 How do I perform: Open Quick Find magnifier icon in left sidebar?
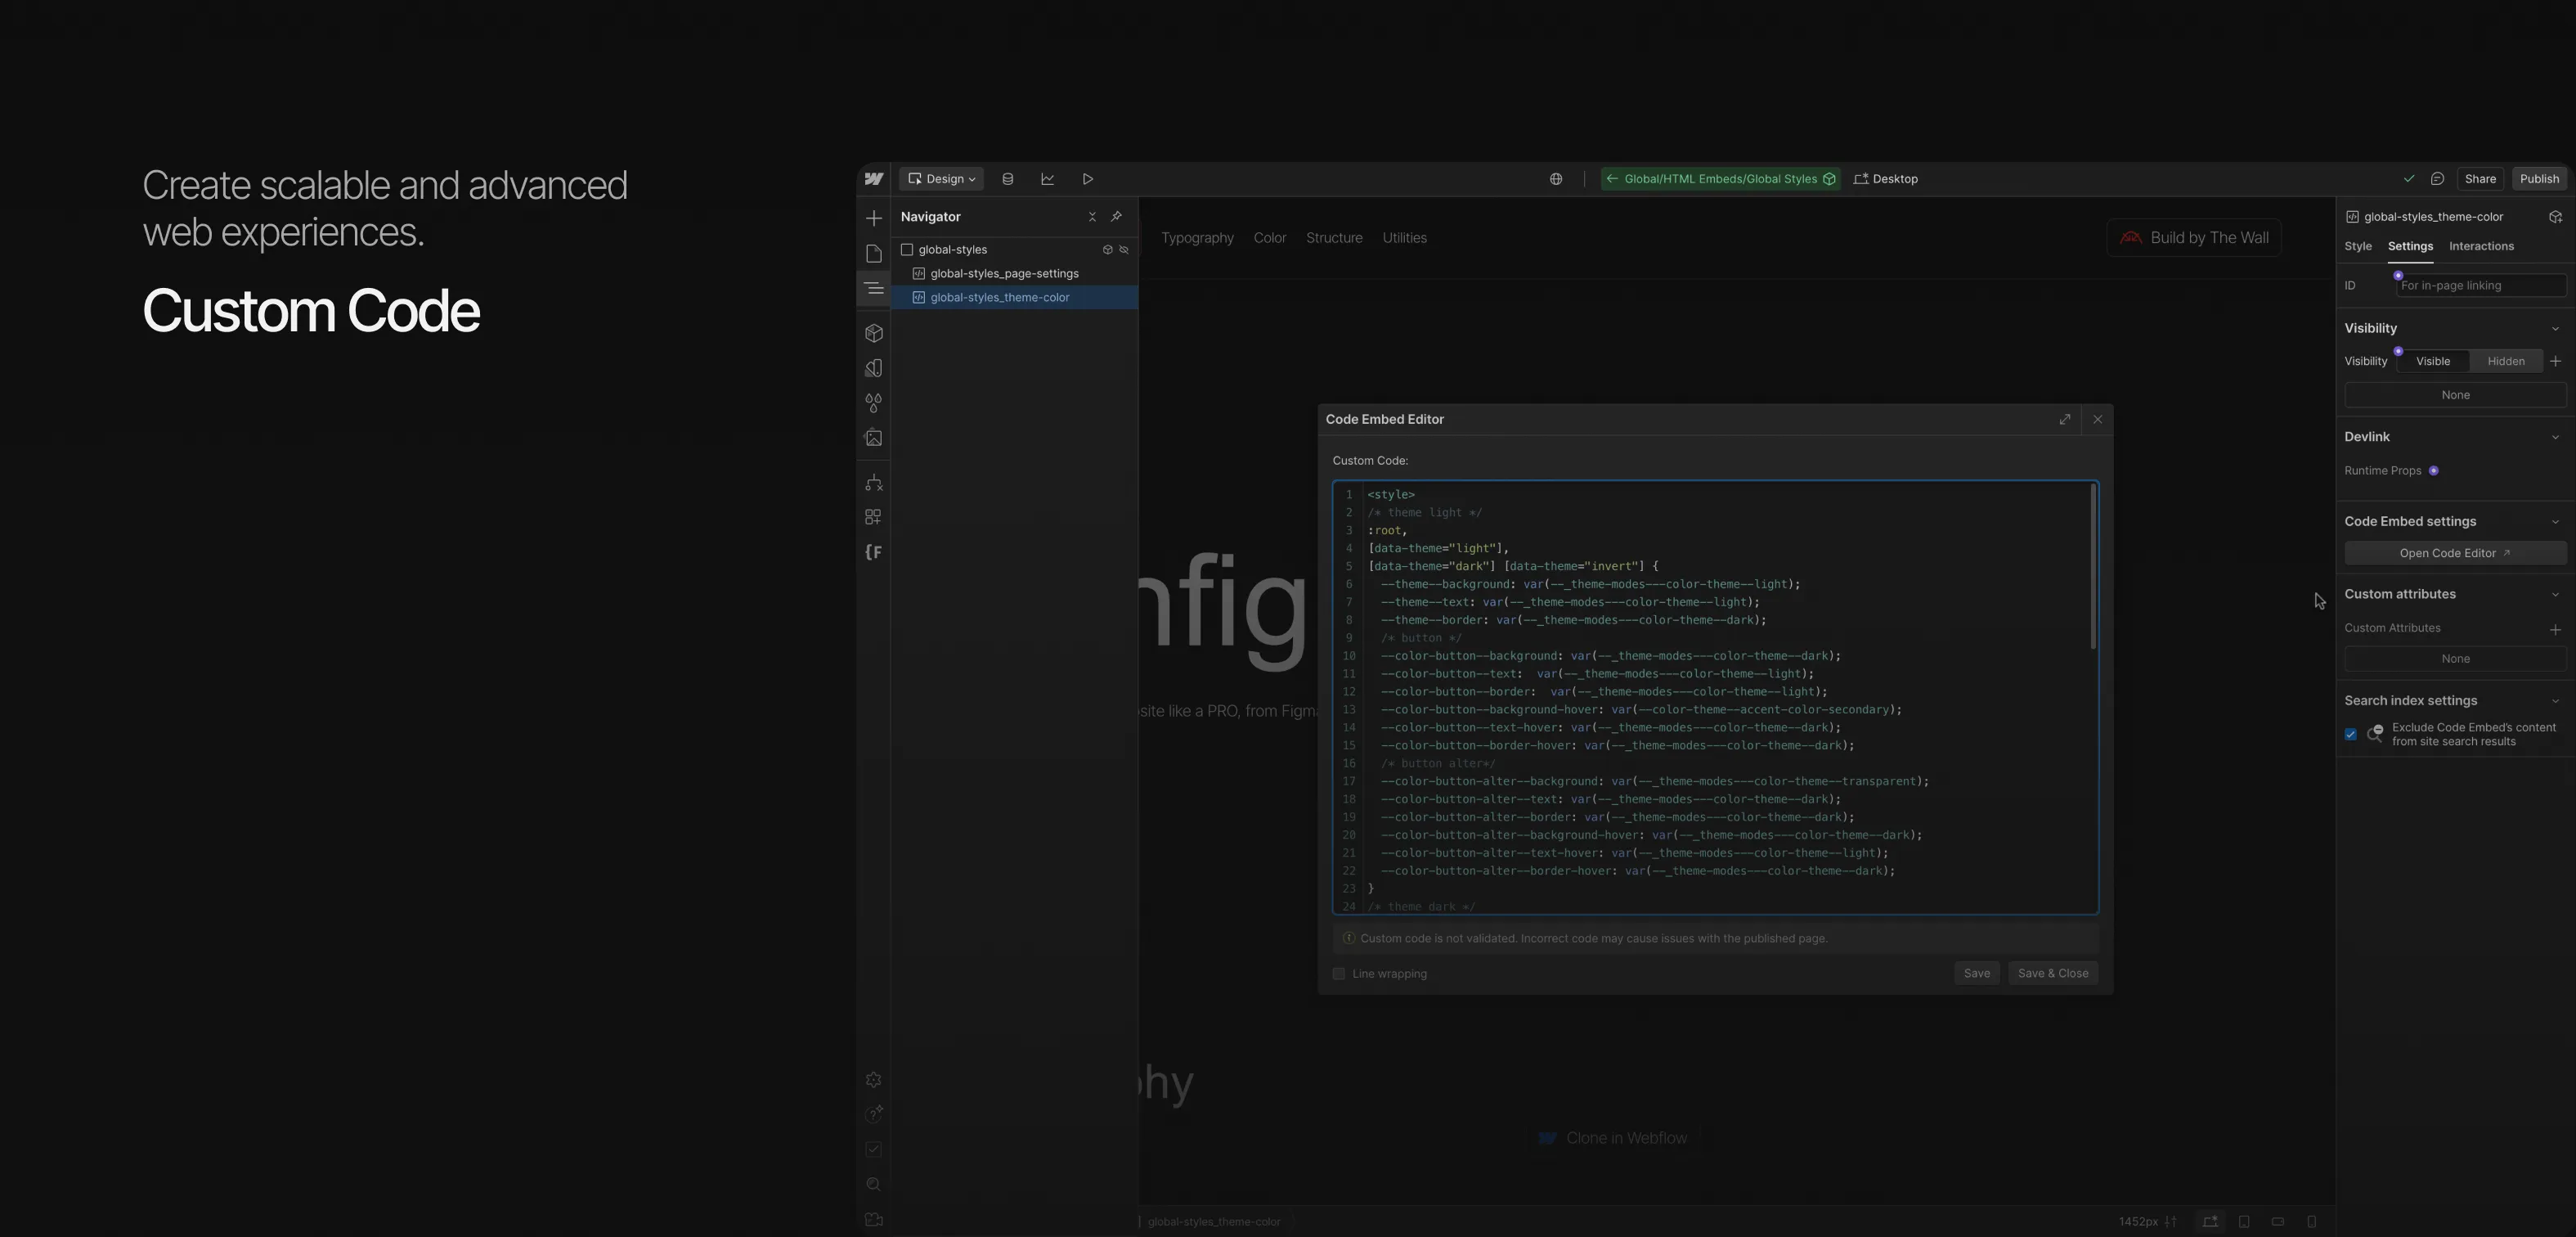(873, 1184)
